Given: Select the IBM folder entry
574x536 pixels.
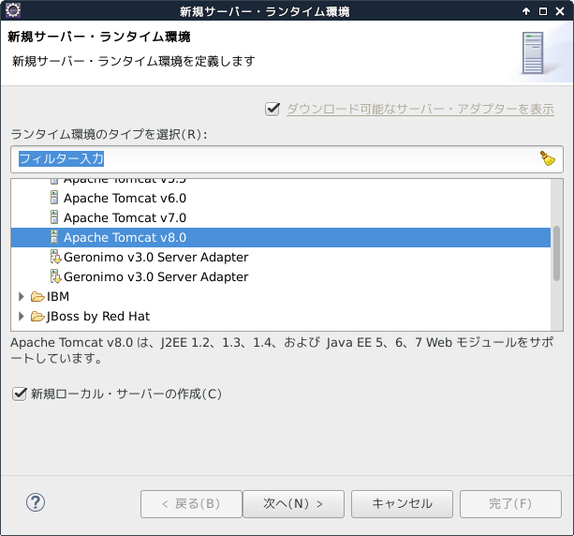Looking at the screenshot, I should point(58,296).
